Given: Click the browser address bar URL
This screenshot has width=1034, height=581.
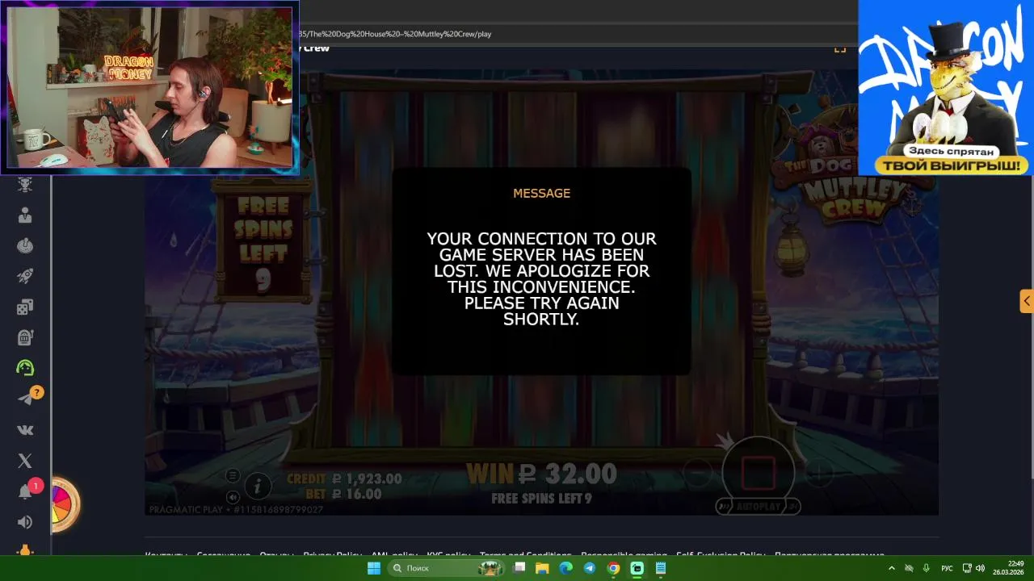Looking at the screenshot, I should click(394, 34).
